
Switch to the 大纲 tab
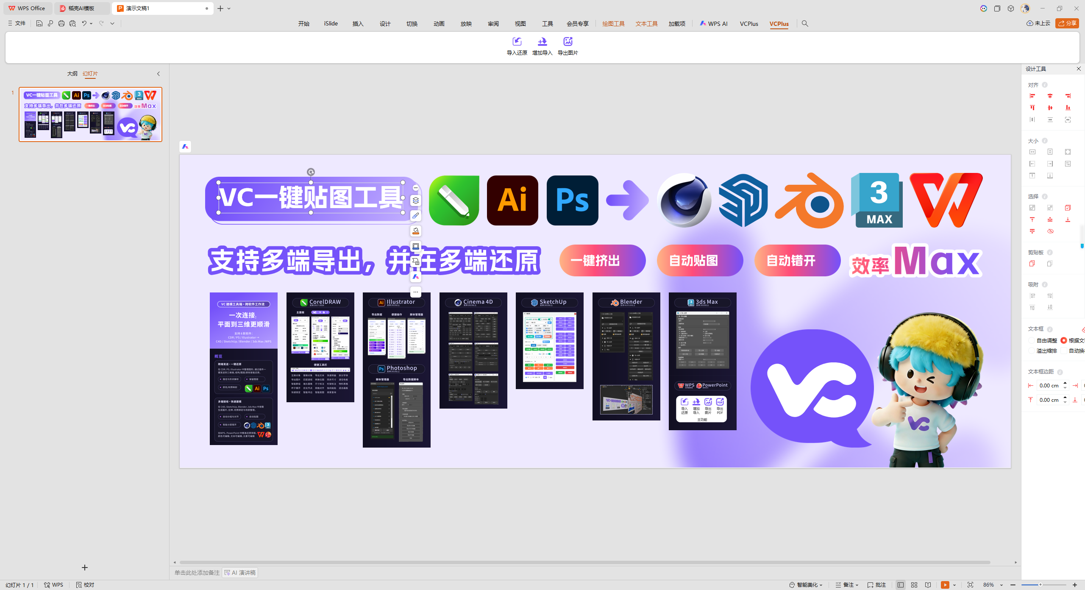tap(72, 73)
